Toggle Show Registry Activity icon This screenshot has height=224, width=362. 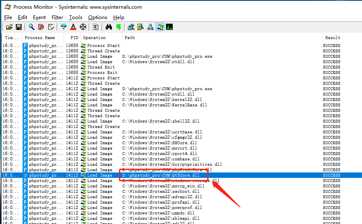point(131,27)
